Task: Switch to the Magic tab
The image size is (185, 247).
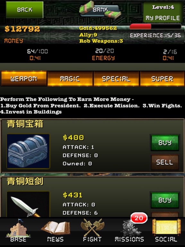Action: [70, 78]
